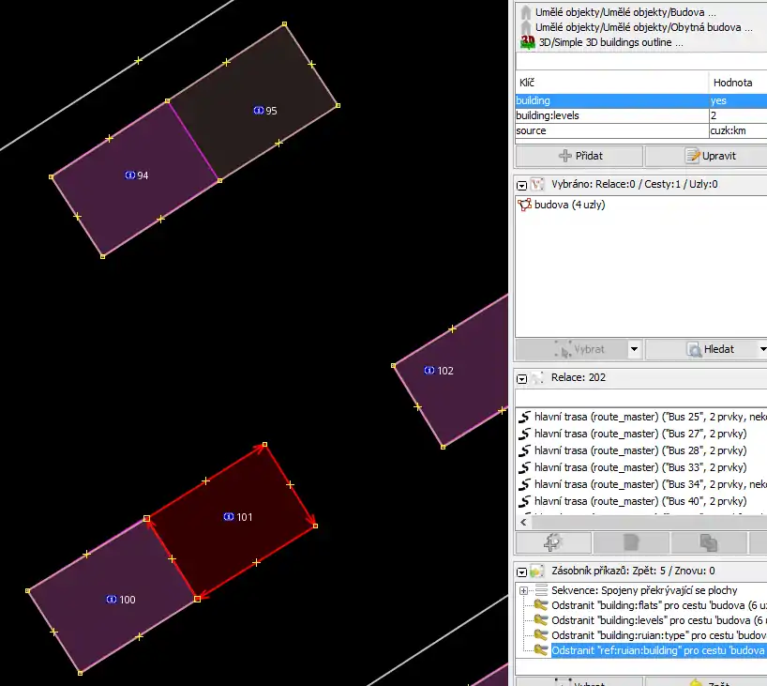Screen dimensions: 767x686
Task: Select the house number 102 node
Action: click(429, 371)
